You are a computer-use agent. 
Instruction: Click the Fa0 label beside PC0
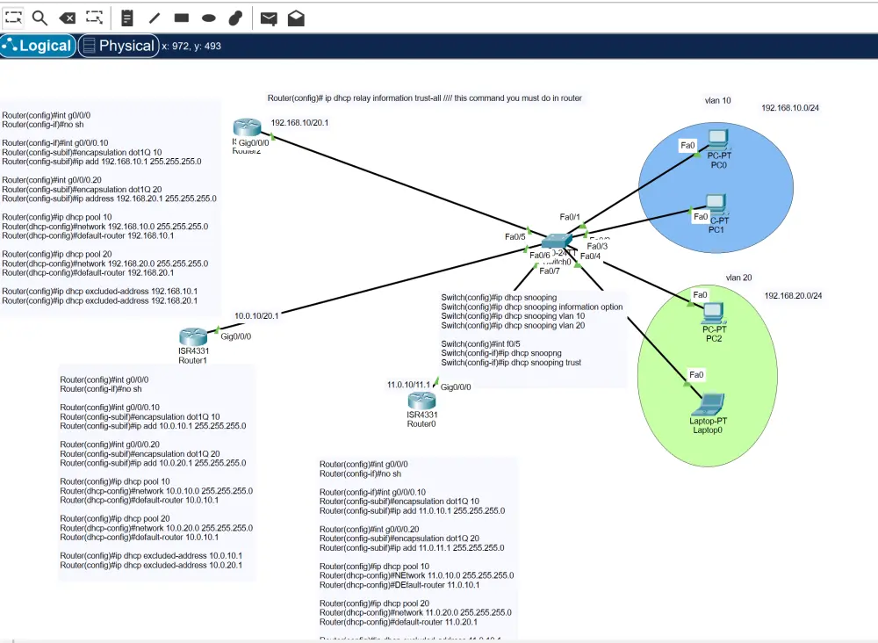(687, 146)
